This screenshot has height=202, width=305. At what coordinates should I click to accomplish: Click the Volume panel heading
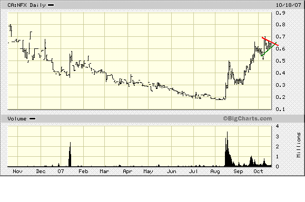[x=17, y=119]
